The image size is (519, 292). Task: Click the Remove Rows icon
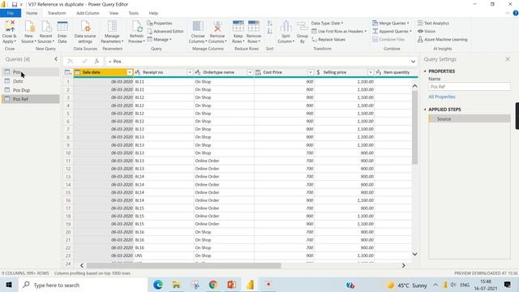254,26
